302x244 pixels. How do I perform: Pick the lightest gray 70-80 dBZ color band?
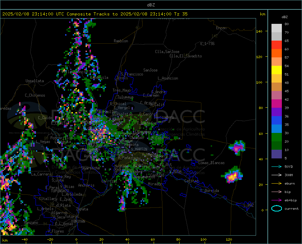(276, 28)
